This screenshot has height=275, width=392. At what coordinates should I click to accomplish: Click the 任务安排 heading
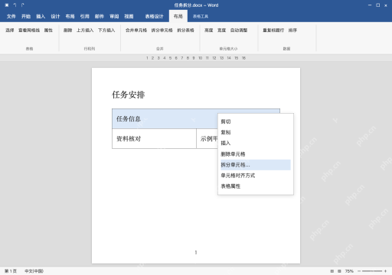129,95
